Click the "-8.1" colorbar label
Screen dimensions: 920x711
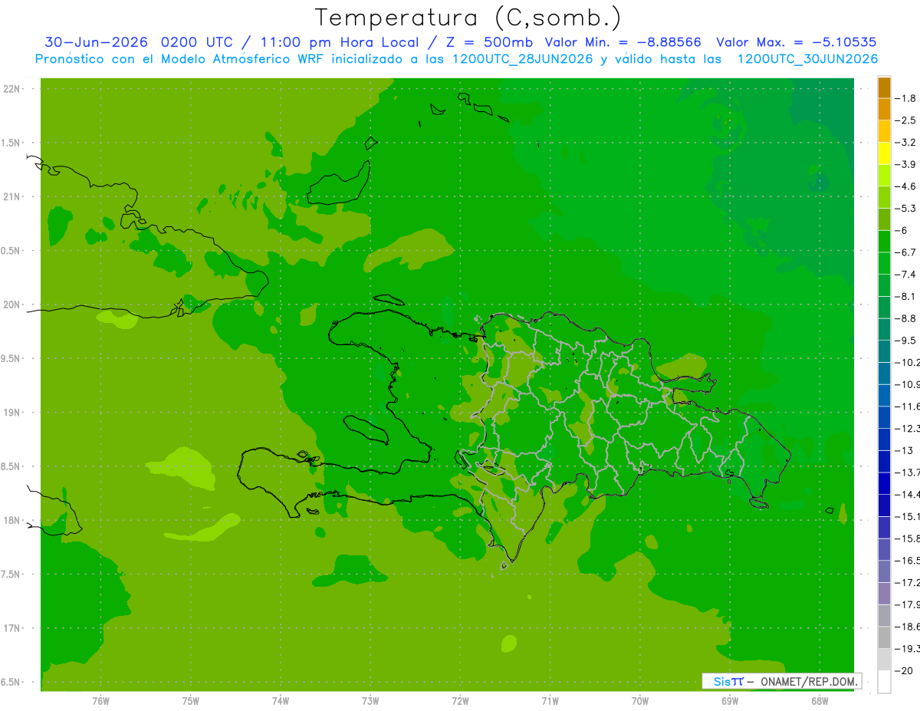[905, 296]
